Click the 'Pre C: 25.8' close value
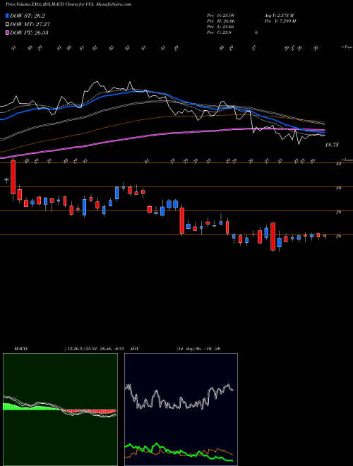The height and width of the screenshot is (466, 353). (x=220, y=32)
